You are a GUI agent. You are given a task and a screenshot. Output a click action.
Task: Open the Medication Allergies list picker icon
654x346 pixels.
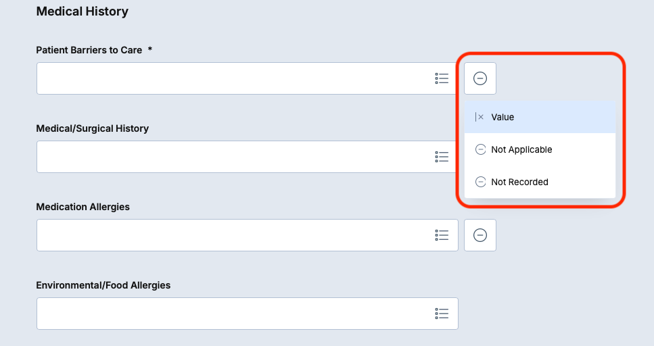[442, 235]
